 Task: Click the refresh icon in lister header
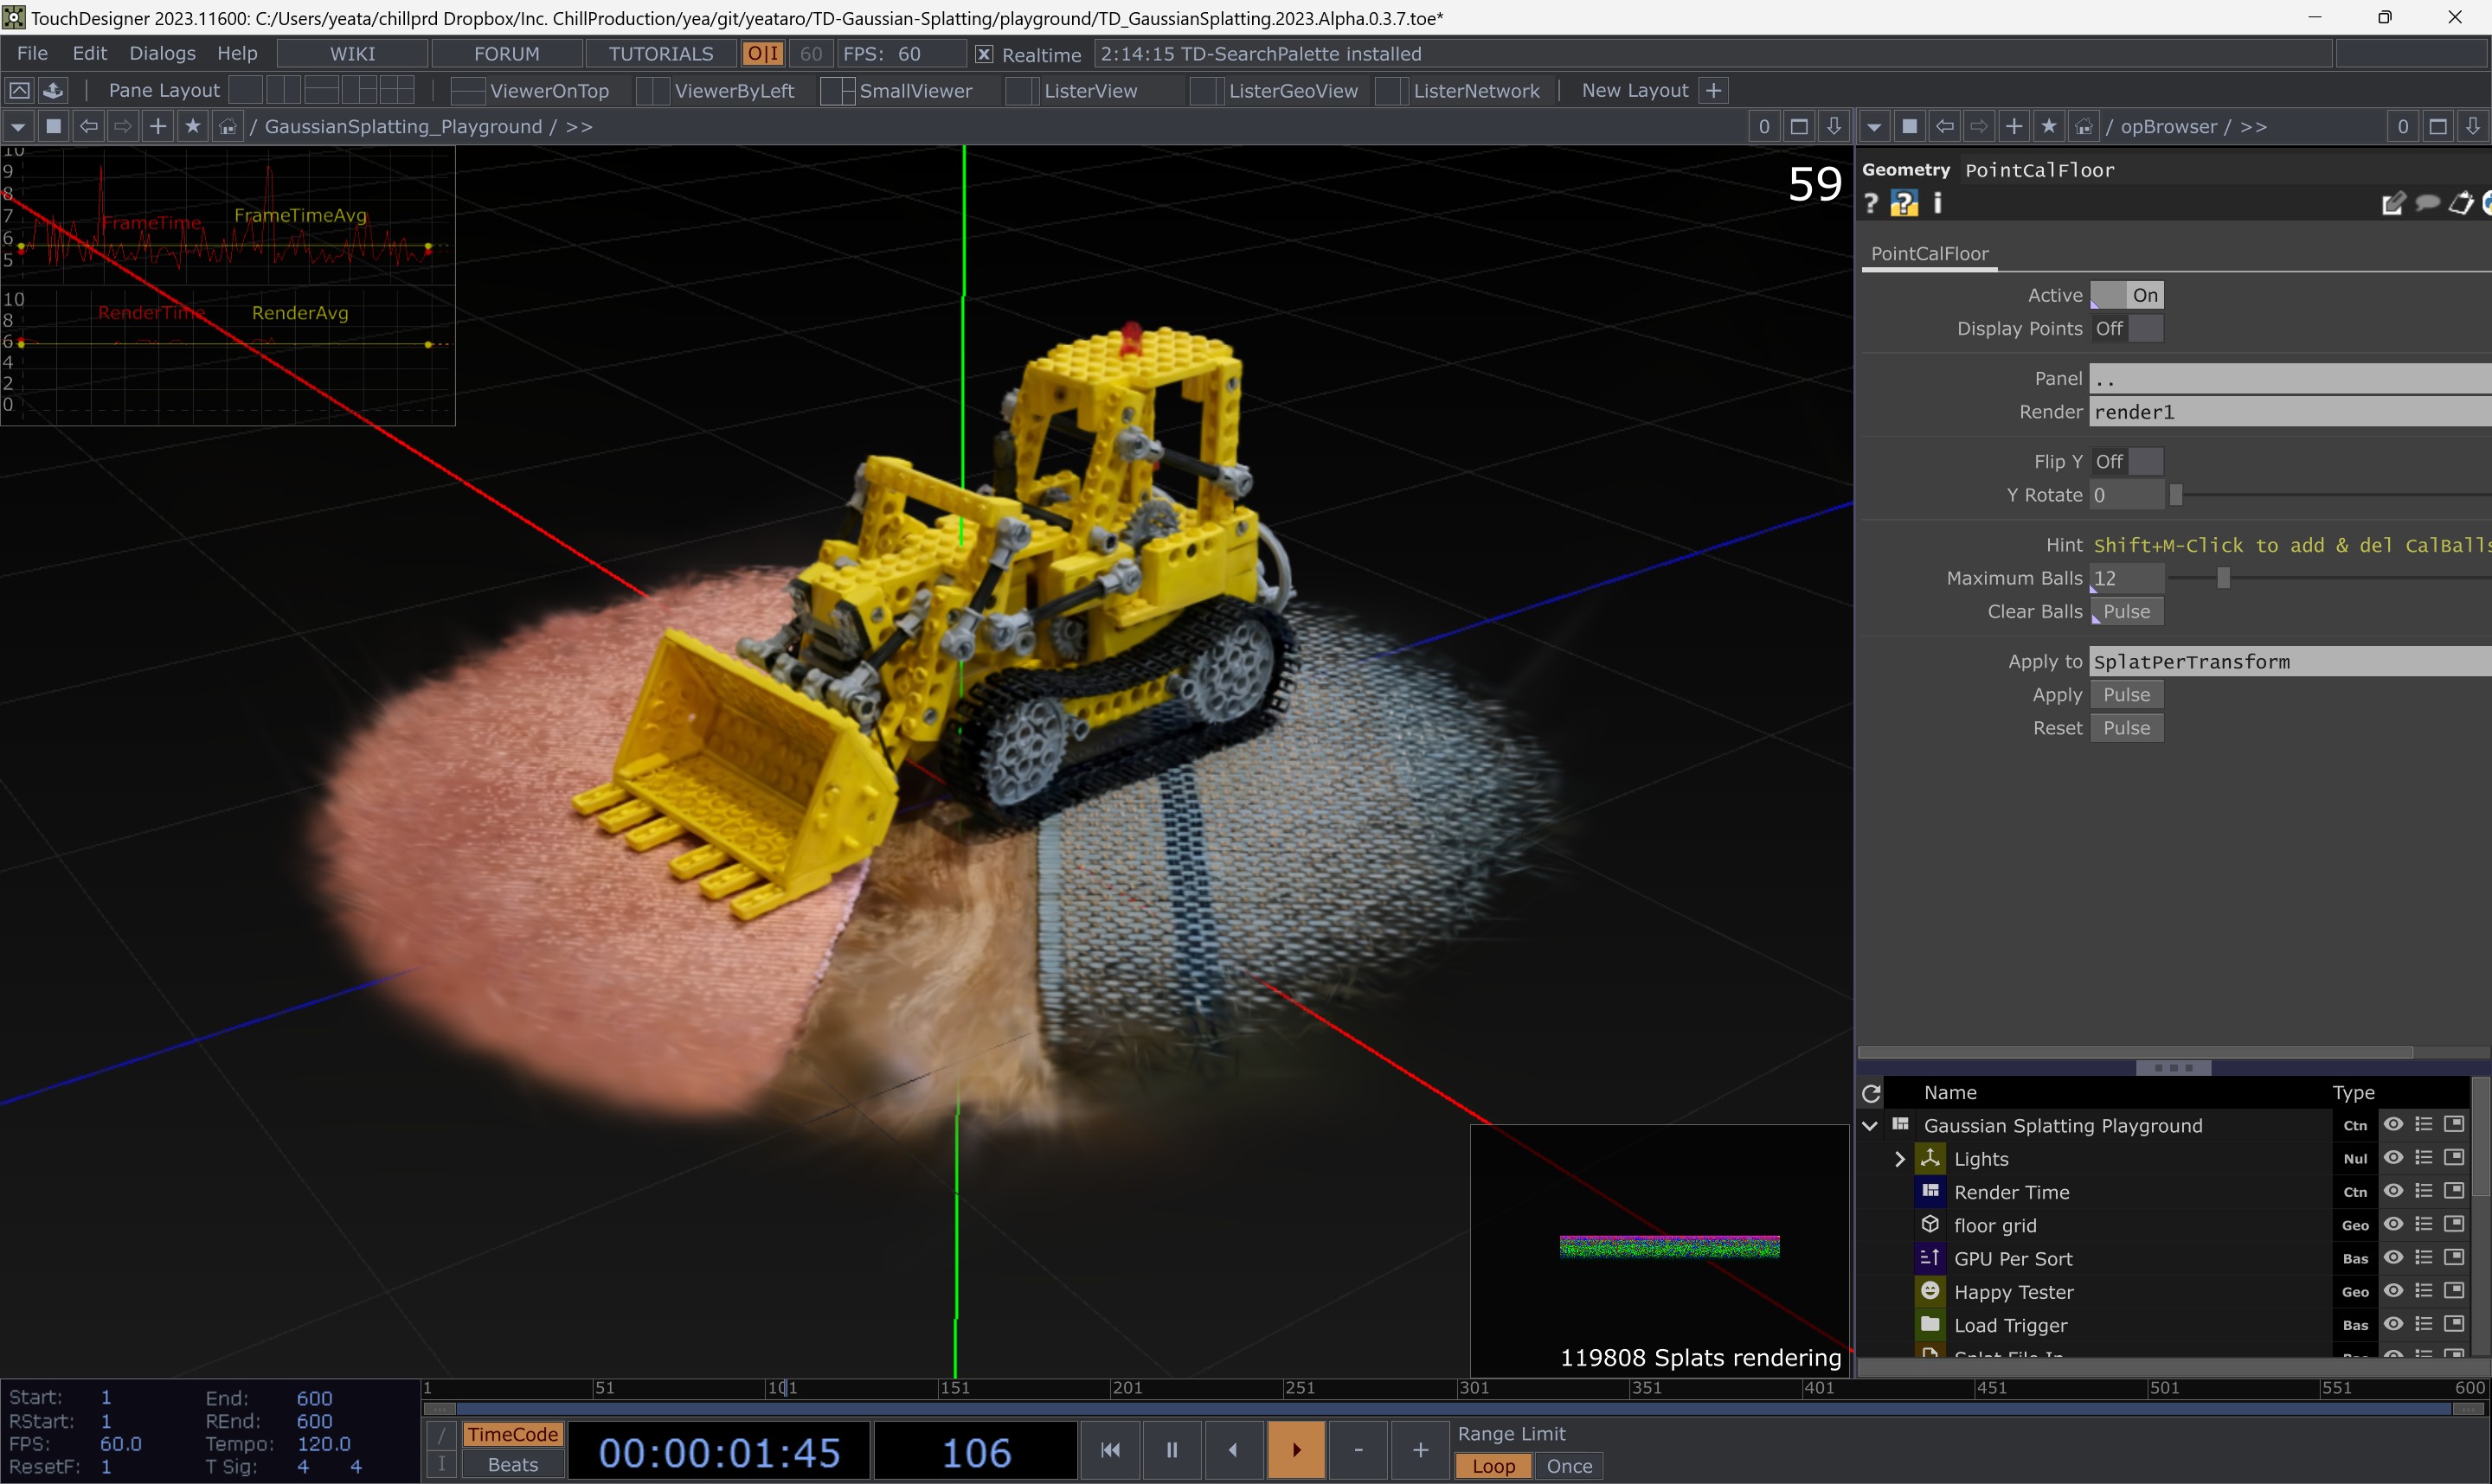coord(1871,1093)
